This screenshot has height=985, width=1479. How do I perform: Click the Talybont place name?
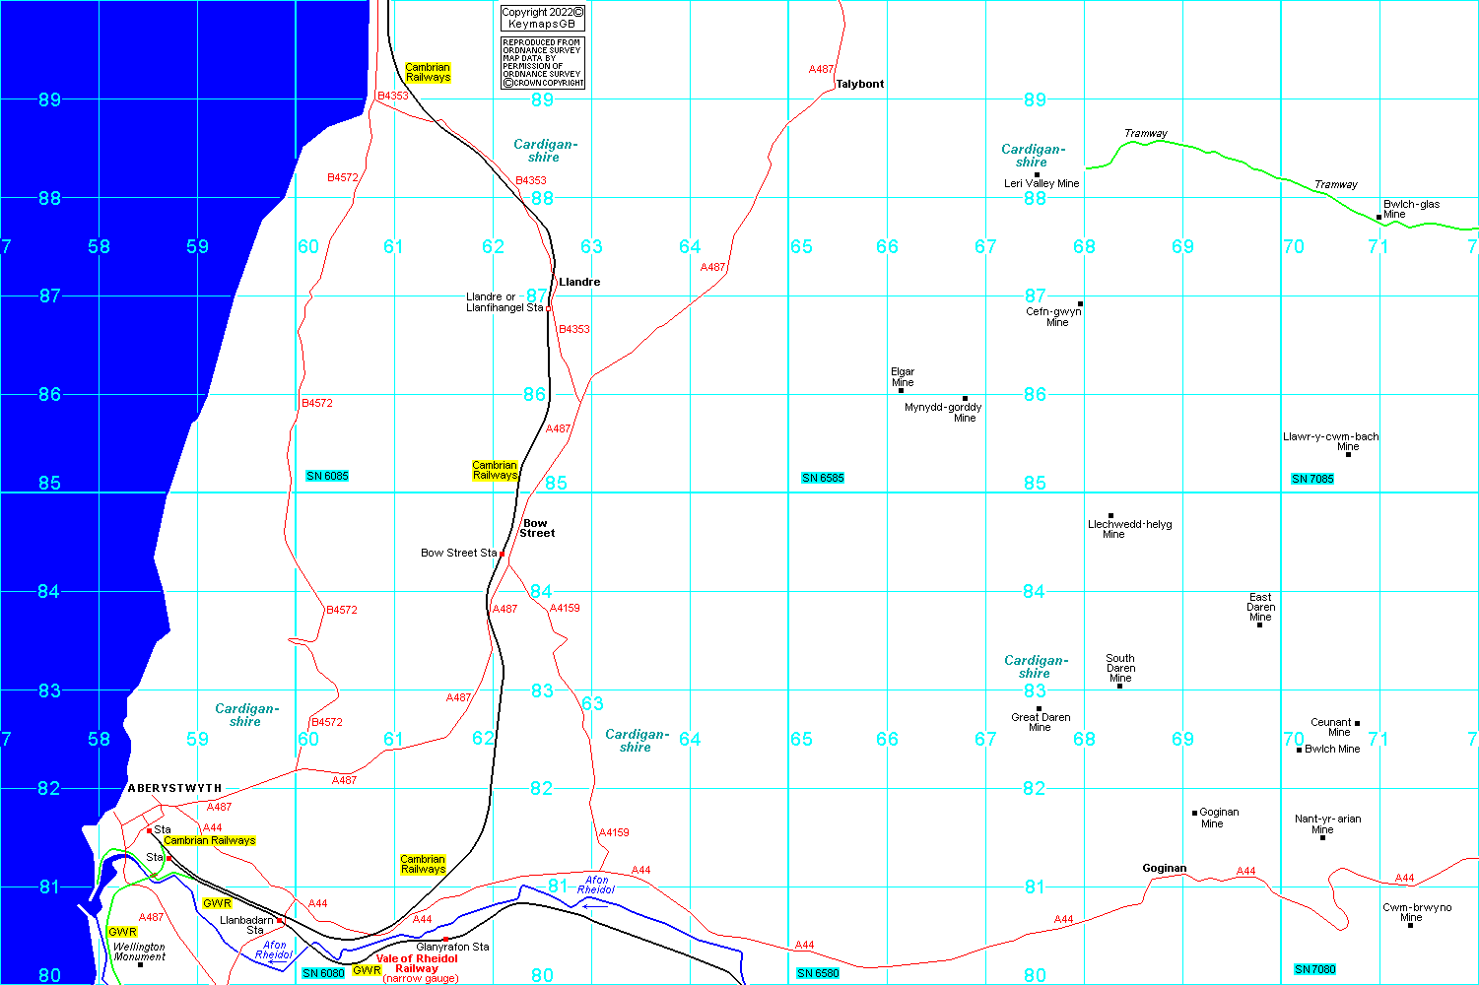point(859,84)
